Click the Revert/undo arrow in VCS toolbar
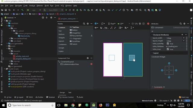 (x=128, y=10)
